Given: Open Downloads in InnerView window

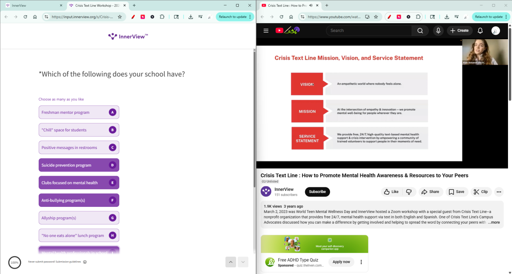Looking at the screenshot, I should (x=191, y=17).
